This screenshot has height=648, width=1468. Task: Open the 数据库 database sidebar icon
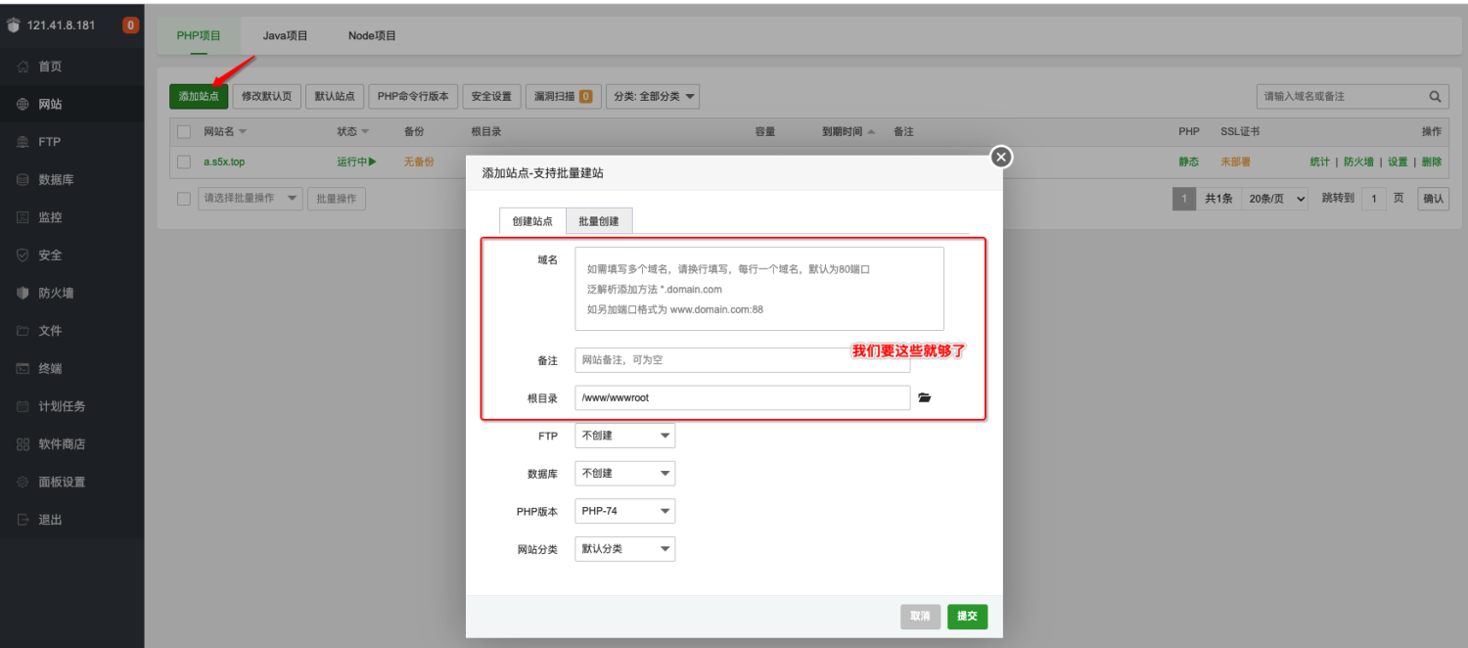coord(23,180)
